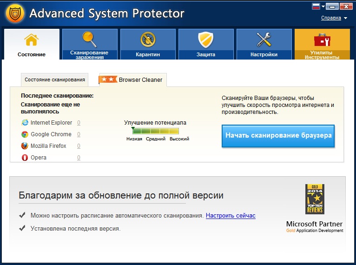Switch to Состояние сканирования tab
This screenshot has height=265, width=356.
pyautogui.click(x=54, y=79)
